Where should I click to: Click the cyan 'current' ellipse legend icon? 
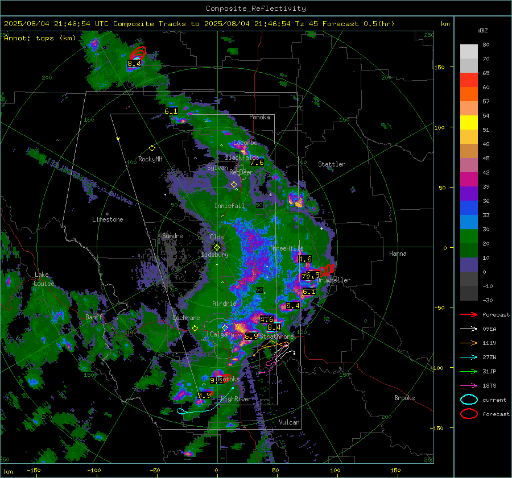coord(469,400)
